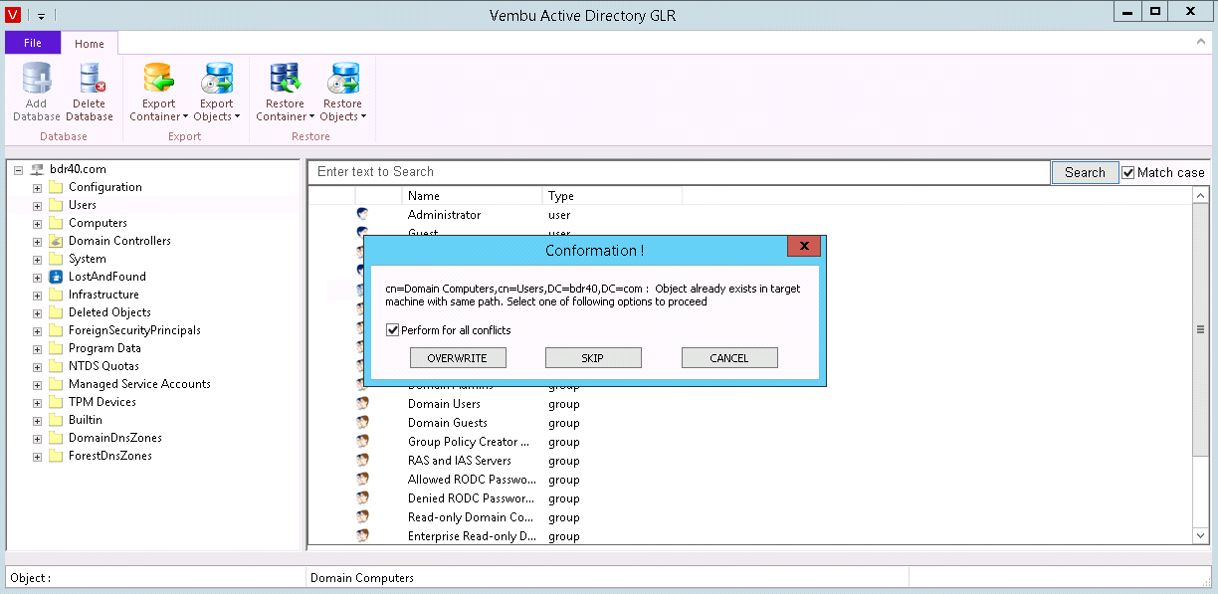
Task: Click the OVERWRITE button
Action: [458, 358]
